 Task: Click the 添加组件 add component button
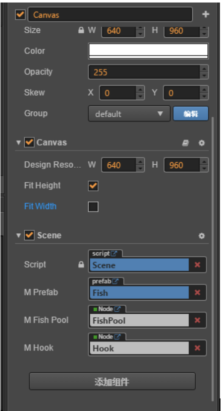tap(112, 382)
